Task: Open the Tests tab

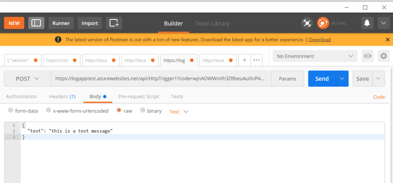Action: (177, 96)
